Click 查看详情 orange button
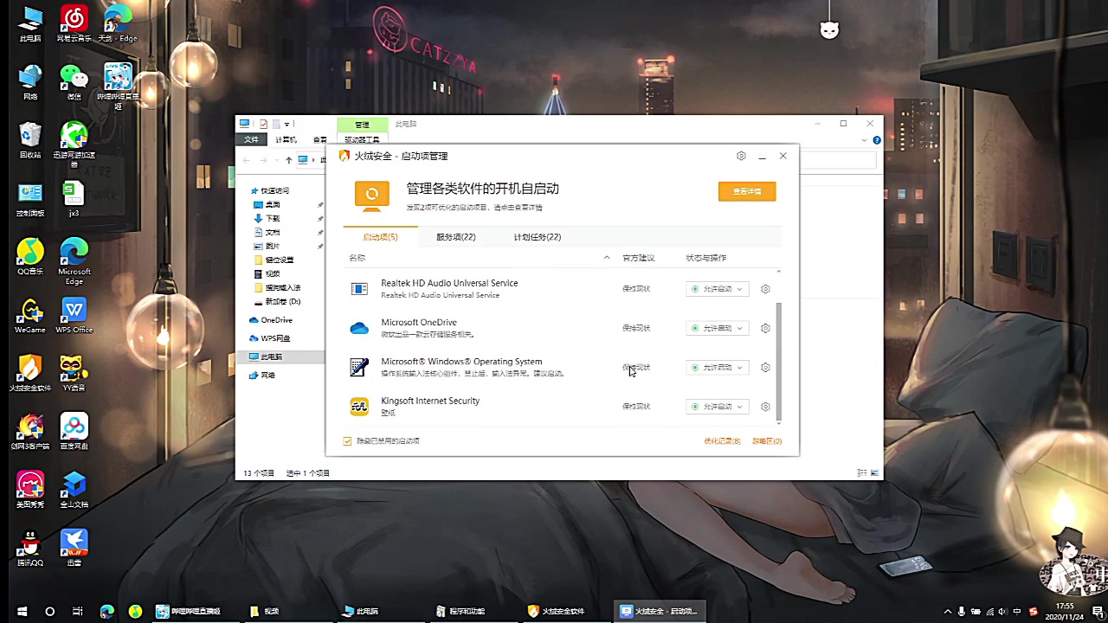 [x=747, y=191]
